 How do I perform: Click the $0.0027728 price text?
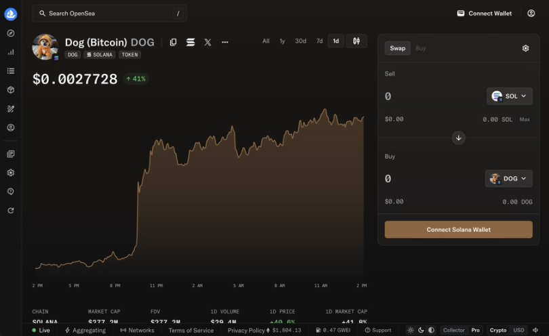pos(75,79)
